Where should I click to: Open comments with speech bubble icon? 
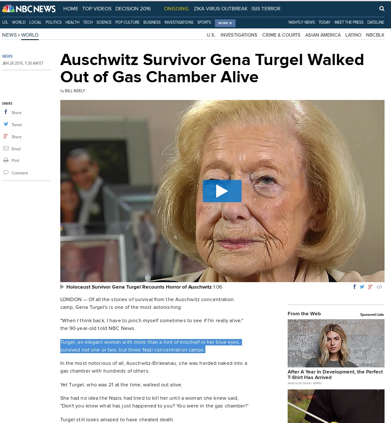(6, 172)
